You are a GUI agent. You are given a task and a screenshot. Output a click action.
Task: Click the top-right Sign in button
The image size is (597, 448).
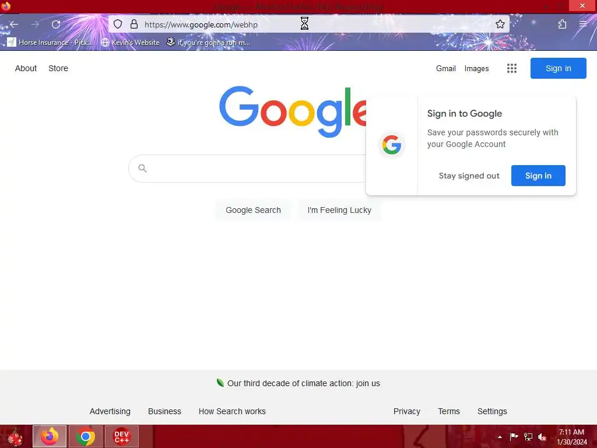coord(558,68)
